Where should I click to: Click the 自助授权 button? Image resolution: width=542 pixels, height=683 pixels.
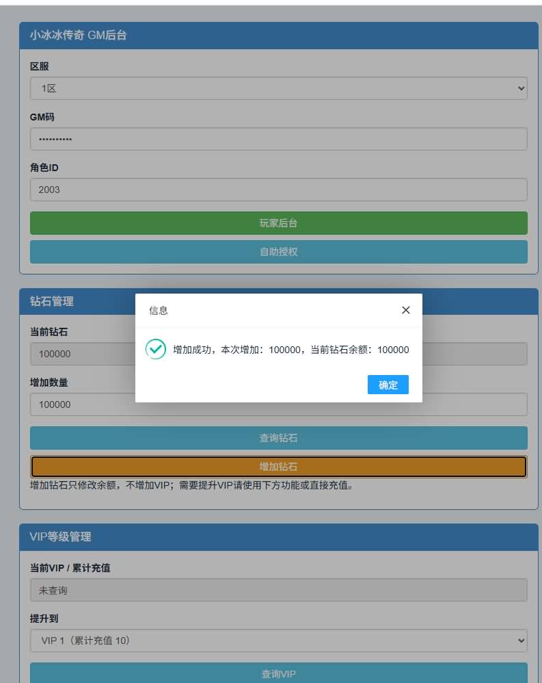pos(279,252)
